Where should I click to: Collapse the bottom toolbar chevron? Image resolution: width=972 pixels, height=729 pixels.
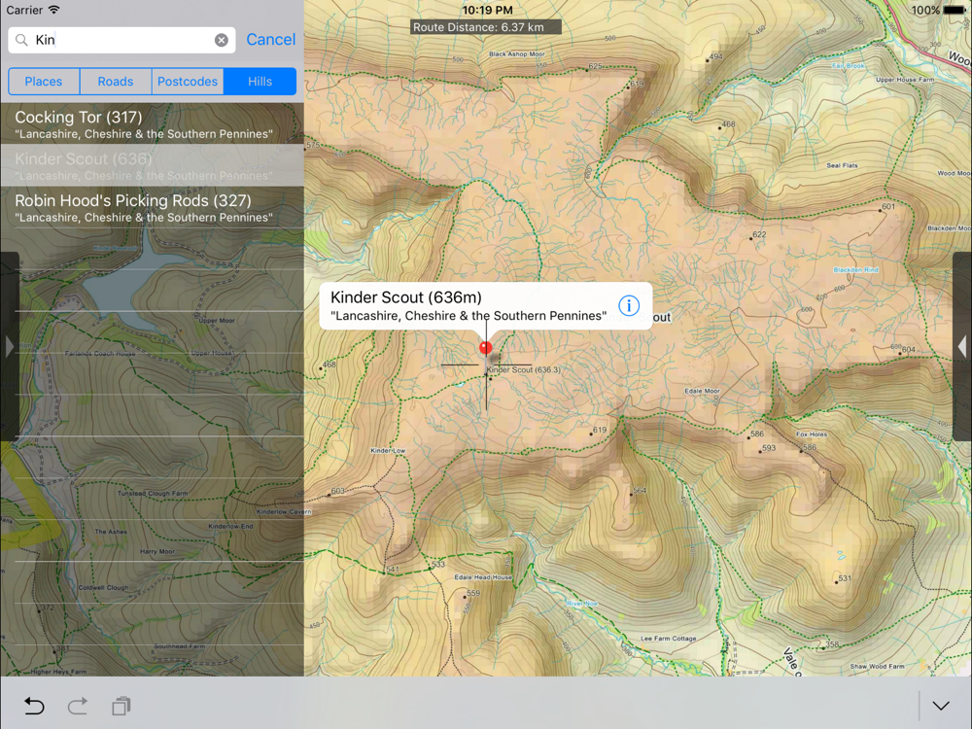941,706
